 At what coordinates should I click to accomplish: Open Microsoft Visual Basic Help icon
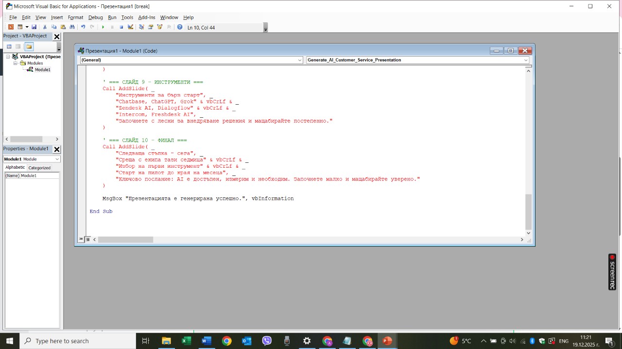tap(180, 27)
